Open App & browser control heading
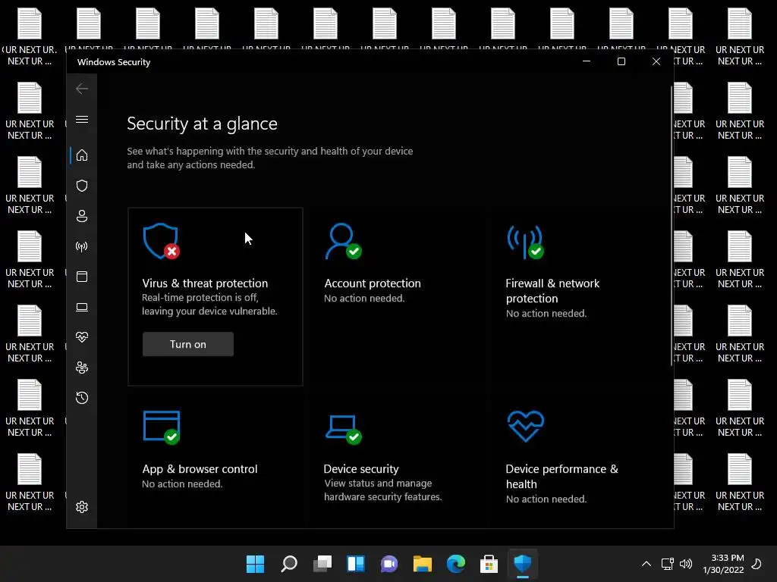 coord(200,469)
